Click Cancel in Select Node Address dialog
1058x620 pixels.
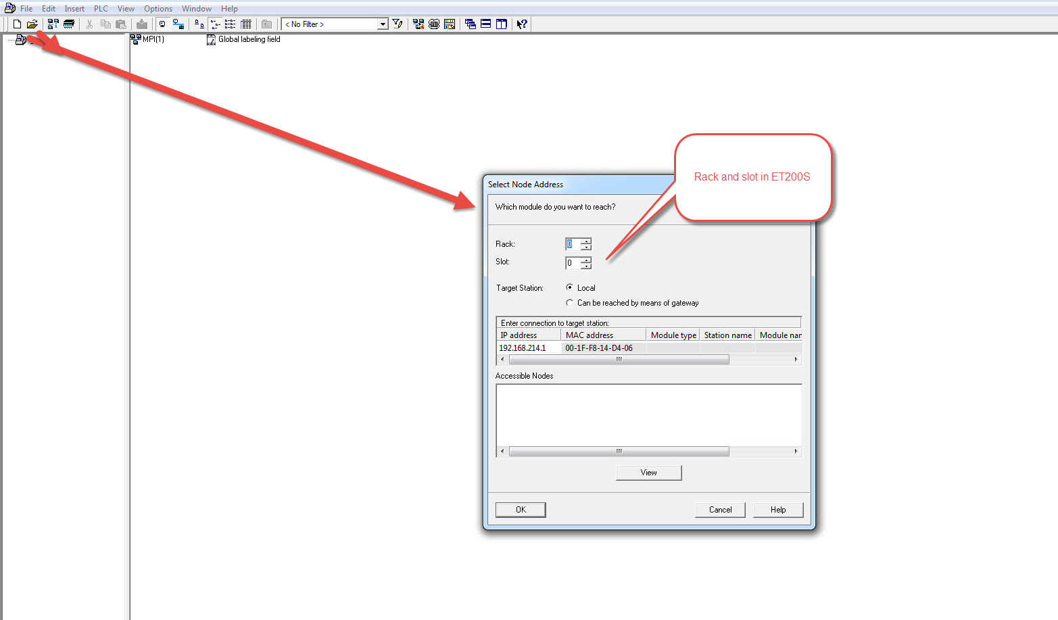[x=720, y=510]
